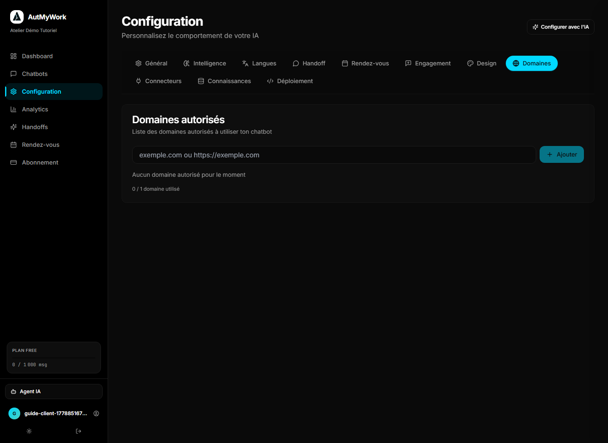Switch to the Connecteurs tab

coord(159,81)
